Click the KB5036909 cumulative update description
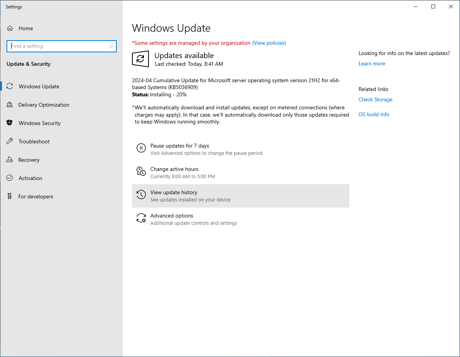 [x=236, y=84]
